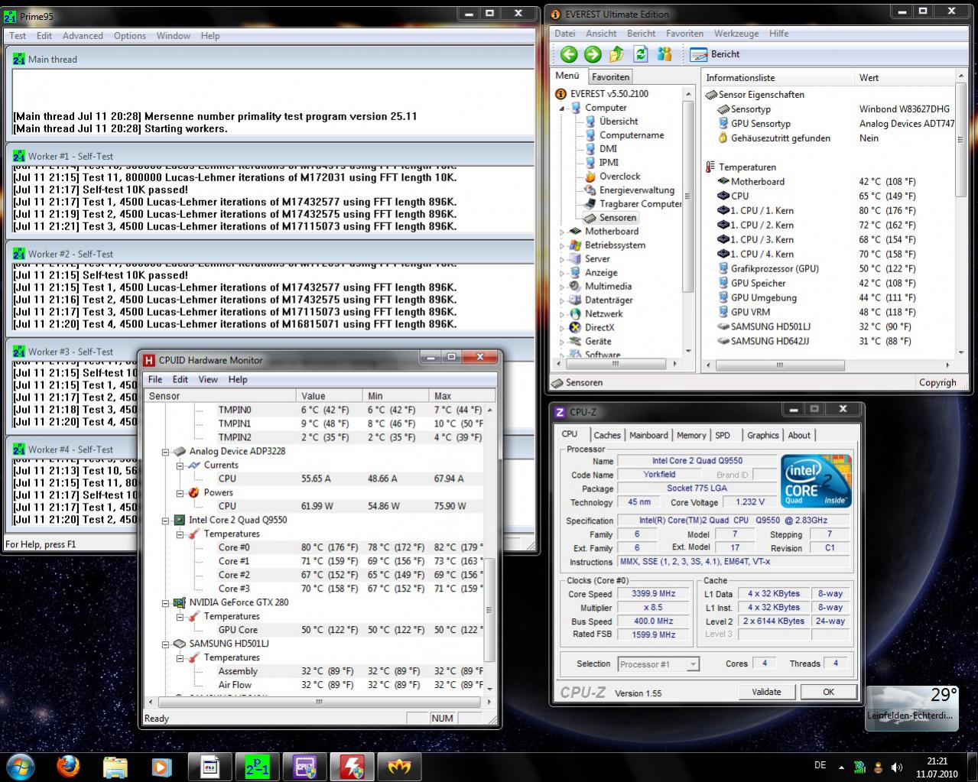Collapse the SAMSUNG HD501LJ node in Hardware Monitor
Viewport: 978px width, 782px height.
click(164, 644)
